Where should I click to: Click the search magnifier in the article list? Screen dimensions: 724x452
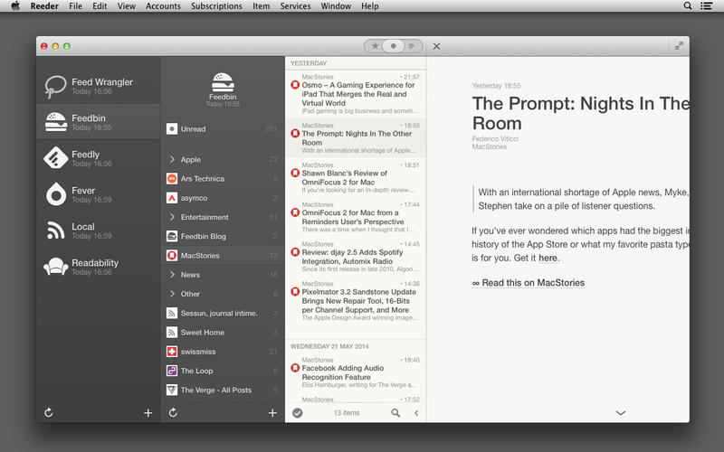click(x=395, y=413)
